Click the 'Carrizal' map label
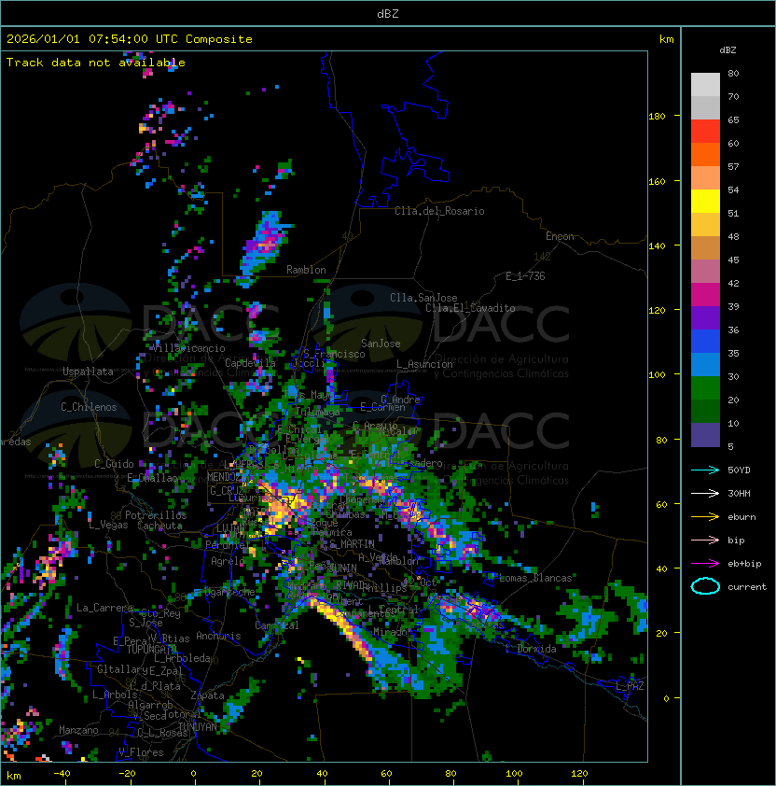The height and width of the screenshot is (786, 776). pyautogui.click(x=277, y=625)
